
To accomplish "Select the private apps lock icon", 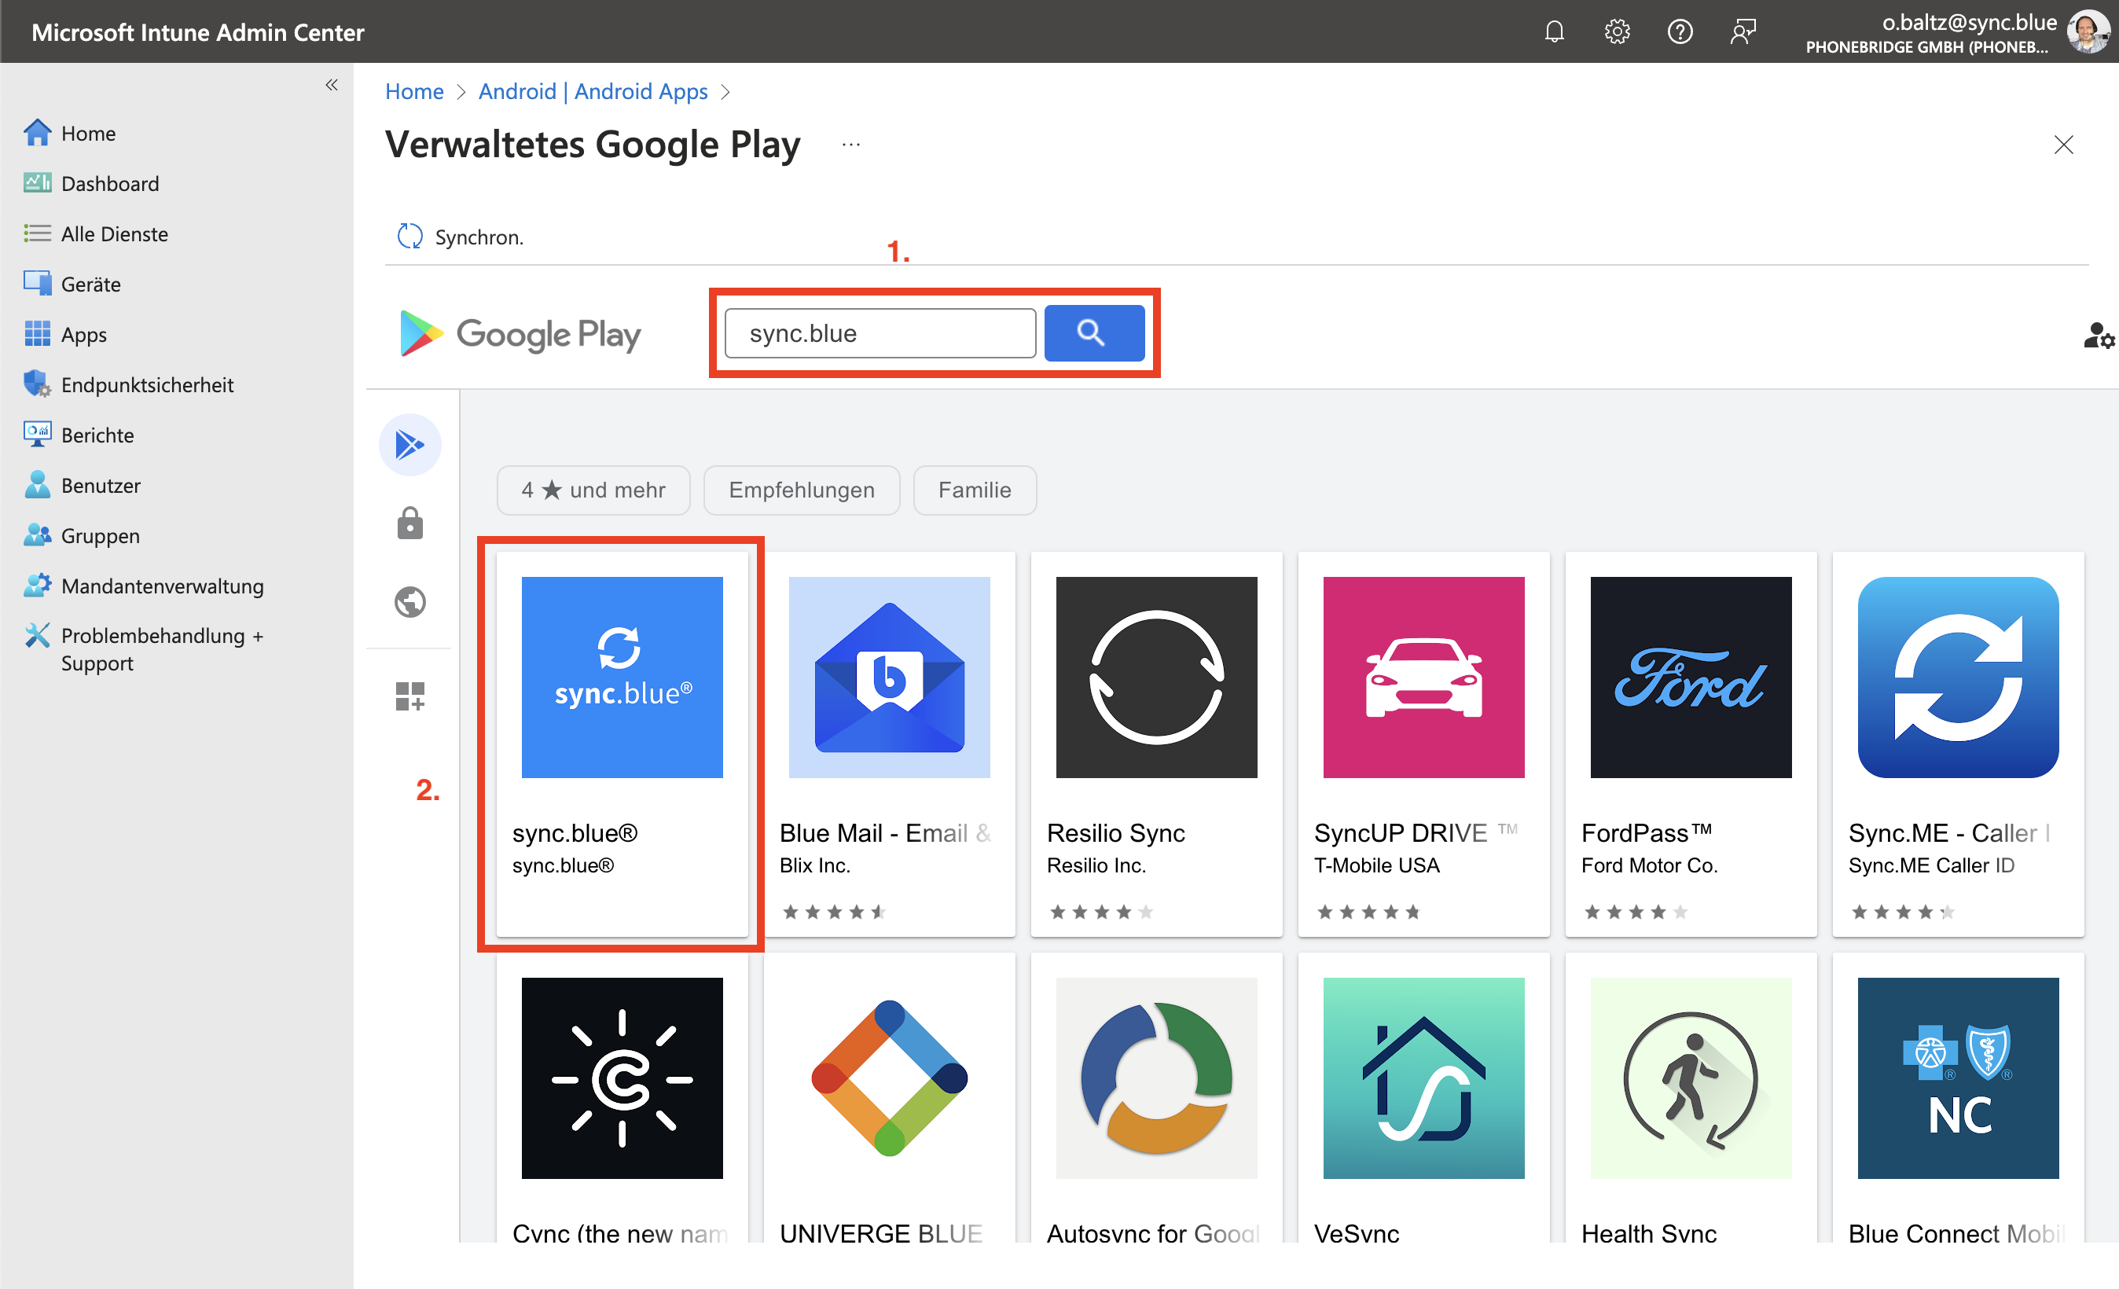I will coord(410,523).
